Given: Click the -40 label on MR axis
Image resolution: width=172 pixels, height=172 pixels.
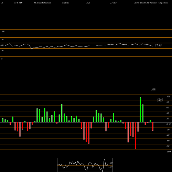Looking at the screenshot, I should 168,135.
